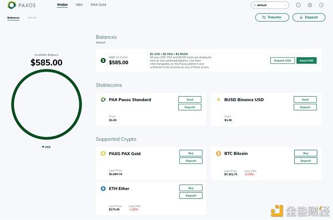Click the Paxos logo icon

click(x=12, y=5)
